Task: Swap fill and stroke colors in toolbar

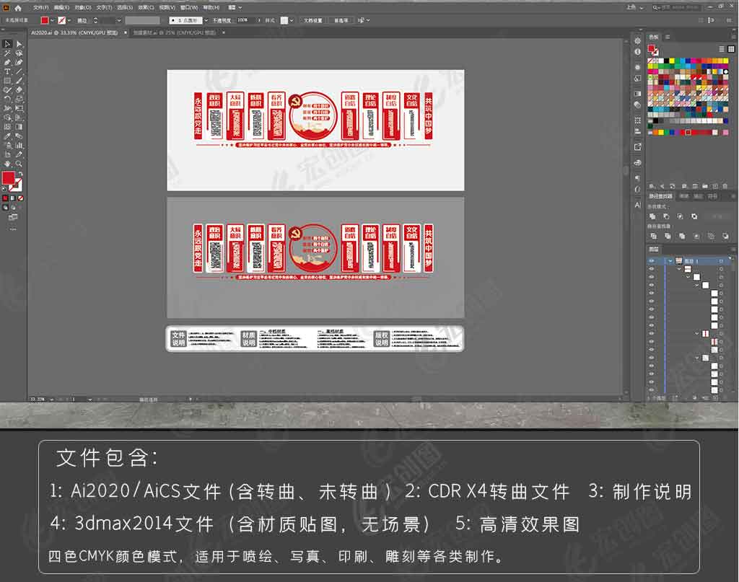Action: (x=21, y=174)
